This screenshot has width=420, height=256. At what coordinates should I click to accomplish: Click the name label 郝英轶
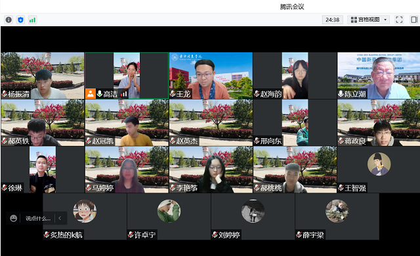19,141
